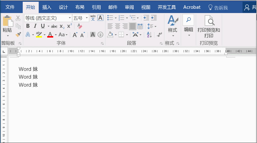Open the Styles gallery
This screenshot has width=257, height=143.
[x=173, y=26]
